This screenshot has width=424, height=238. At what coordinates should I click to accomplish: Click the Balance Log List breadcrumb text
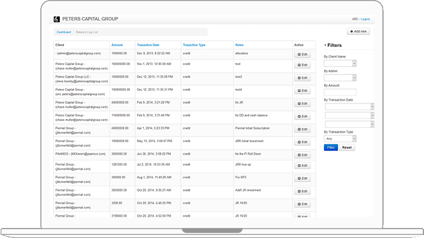87,32
